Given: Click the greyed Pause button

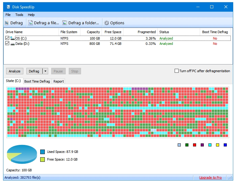Looking at the screenshot, I should [x=58, y=71].
